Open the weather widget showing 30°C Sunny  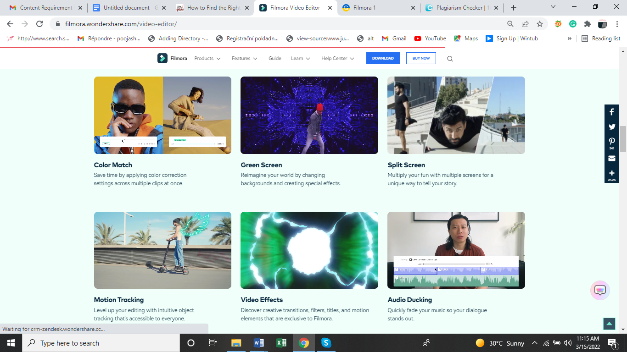click(500, 343)
